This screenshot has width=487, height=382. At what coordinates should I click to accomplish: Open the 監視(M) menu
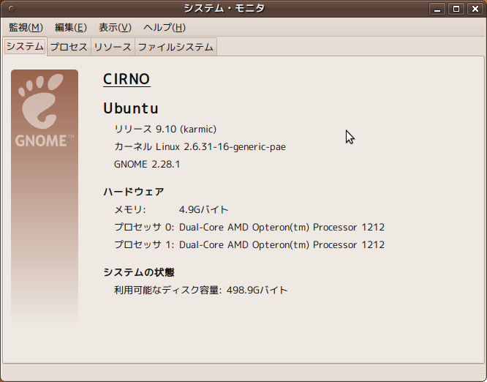26,27
